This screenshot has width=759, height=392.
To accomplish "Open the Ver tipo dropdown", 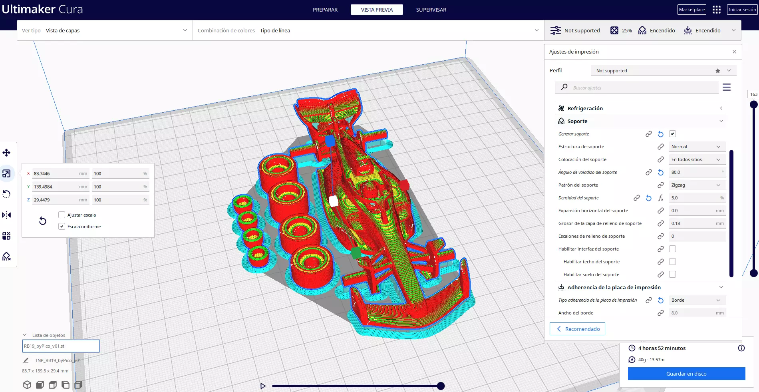I will [105, 30].
